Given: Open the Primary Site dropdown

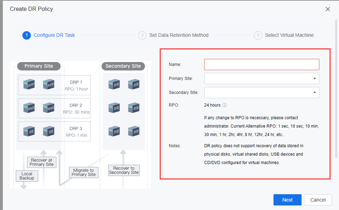Looking at the screenshot, I should tap(262, 79).
